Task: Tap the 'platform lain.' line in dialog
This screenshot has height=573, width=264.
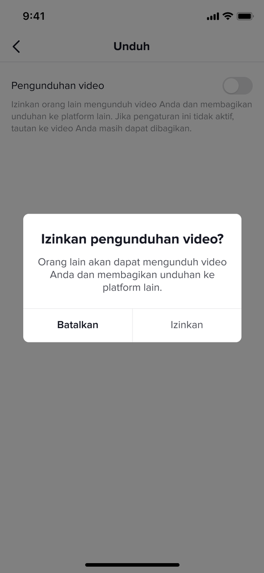Action: click(x=132, y=287)
